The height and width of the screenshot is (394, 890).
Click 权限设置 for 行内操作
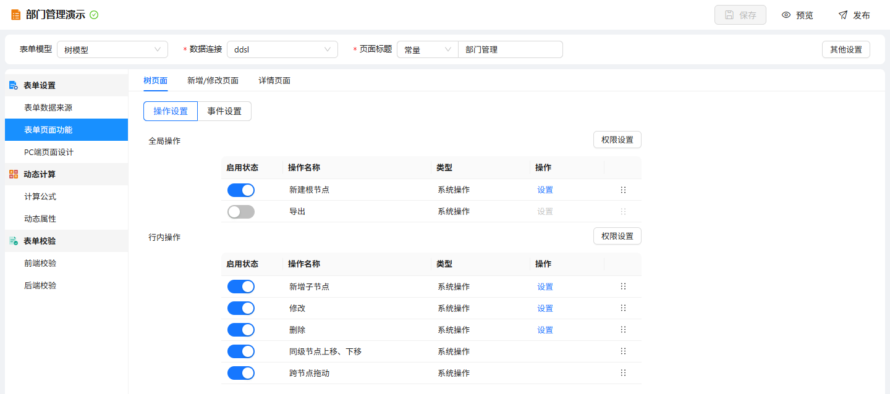pos(617,236)
